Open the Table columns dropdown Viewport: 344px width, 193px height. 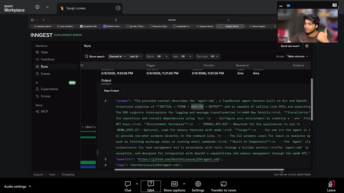pos(298,56)
